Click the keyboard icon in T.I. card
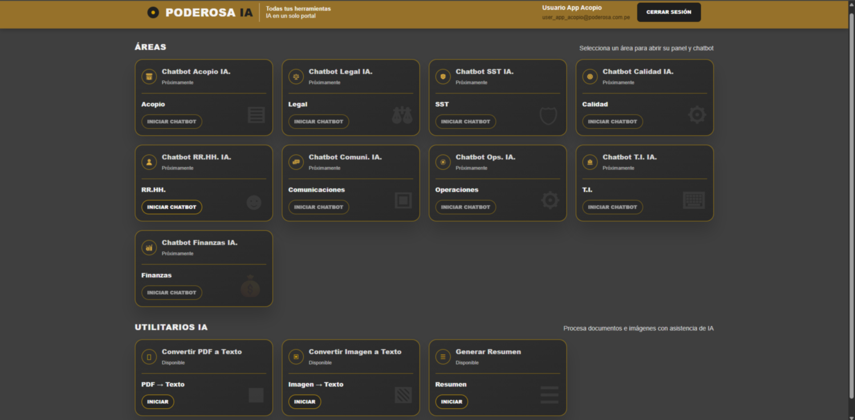855x420 pixels. [694, 200]
